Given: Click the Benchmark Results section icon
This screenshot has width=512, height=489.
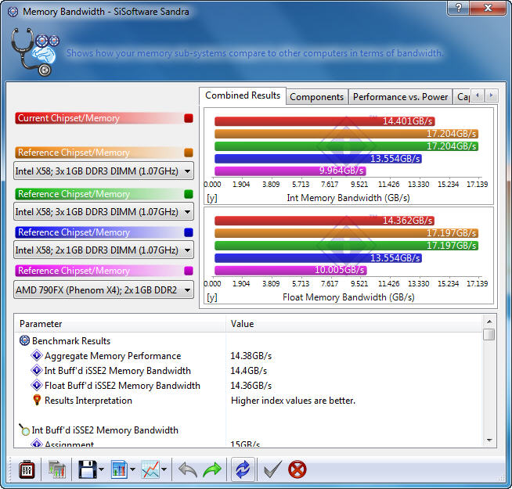Looking at the screenshot, I should tap(24, 341).
